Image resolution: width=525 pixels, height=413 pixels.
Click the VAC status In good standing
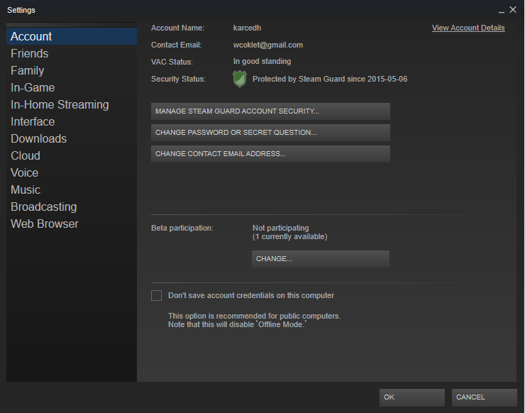tap(262, 62)
